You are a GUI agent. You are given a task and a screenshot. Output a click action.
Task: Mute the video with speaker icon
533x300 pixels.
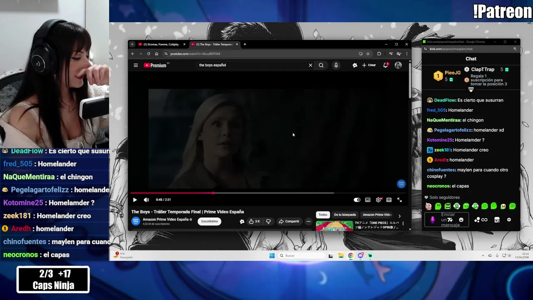(x=146, y=200)
